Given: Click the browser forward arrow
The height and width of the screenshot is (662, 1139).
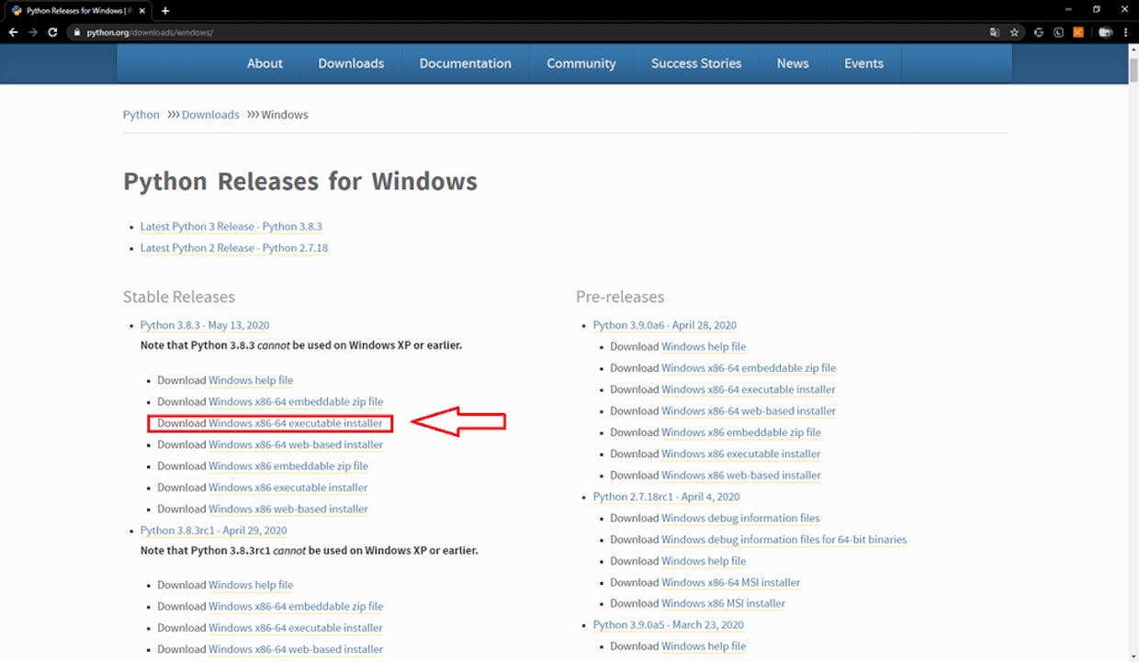Looking at the screenshot, I should [x=33, y=32].
